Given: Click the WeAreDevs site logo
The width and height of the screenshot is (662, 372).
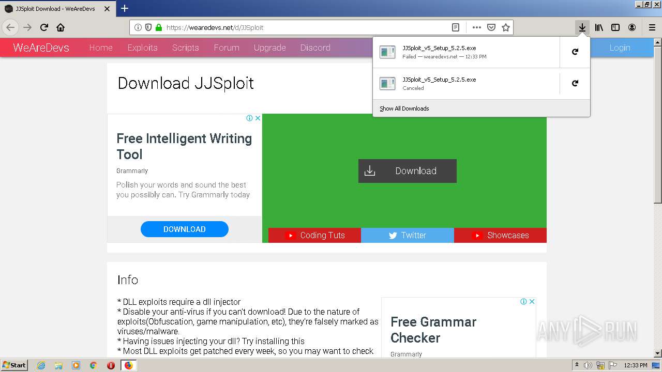Looking at the screenshot, I should pos(41,48).
